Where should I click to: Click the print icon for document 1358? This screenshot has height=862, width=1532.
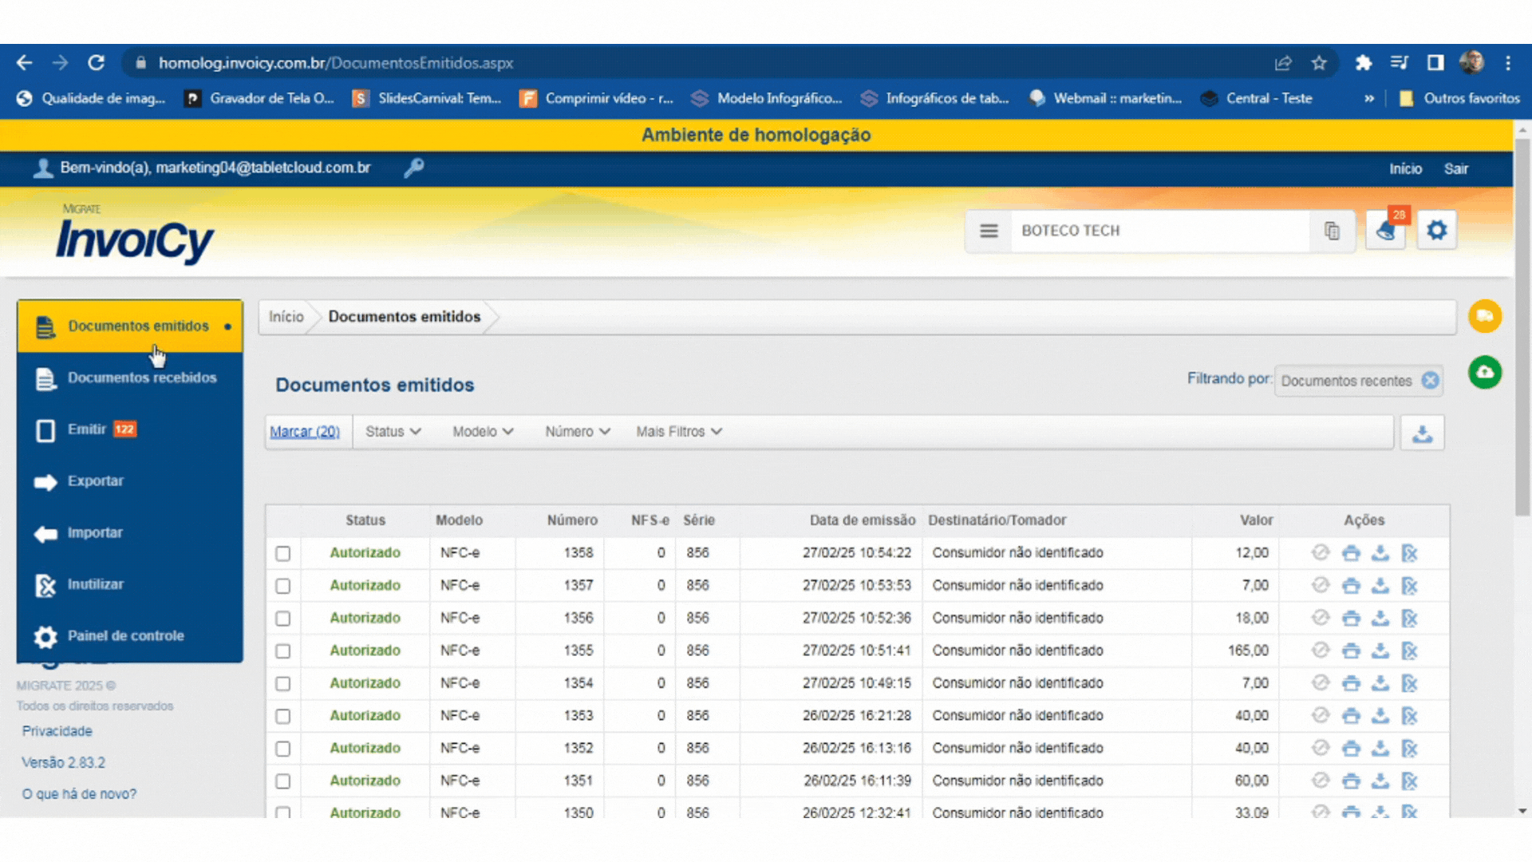pos(1350,553)
